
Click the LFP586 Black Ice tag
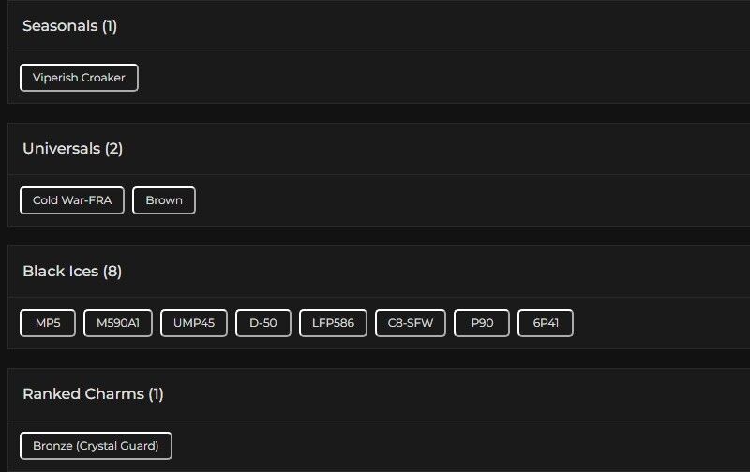(333, 323)
